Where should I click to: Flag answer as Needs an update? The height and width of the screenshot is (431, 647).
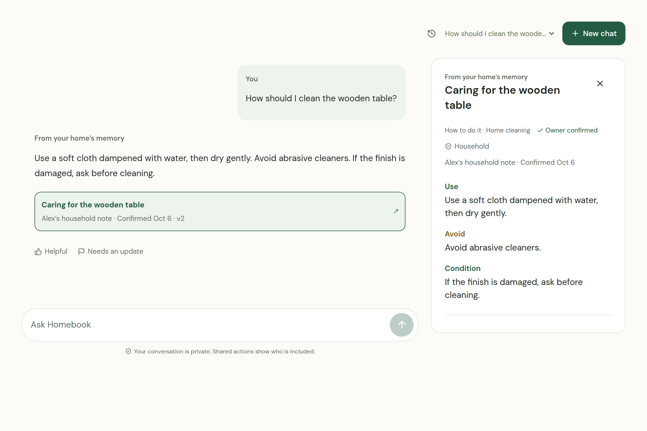coord(111,251)
